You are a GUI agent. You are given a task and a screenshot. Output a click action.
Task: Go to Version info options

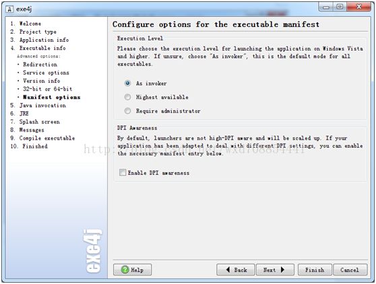coord(42,81)
